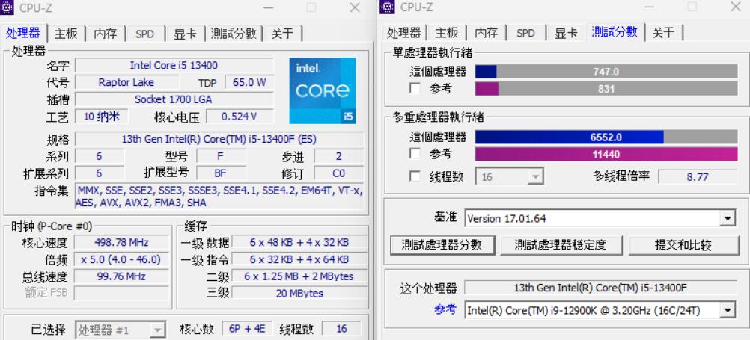Viewport: 750px width, 340px height.
Task: Click the CPU-Z app icon in right window
Action: point(387,7)
